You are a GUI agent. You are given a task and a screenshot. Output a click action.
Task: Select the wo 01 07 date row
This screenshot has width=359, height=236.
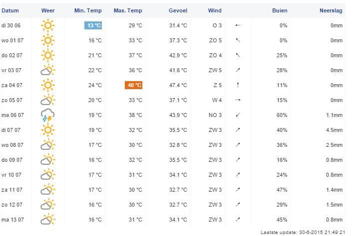(173, 40)
